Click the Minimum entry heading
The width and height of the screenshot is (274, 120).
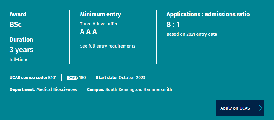point(100,14)
